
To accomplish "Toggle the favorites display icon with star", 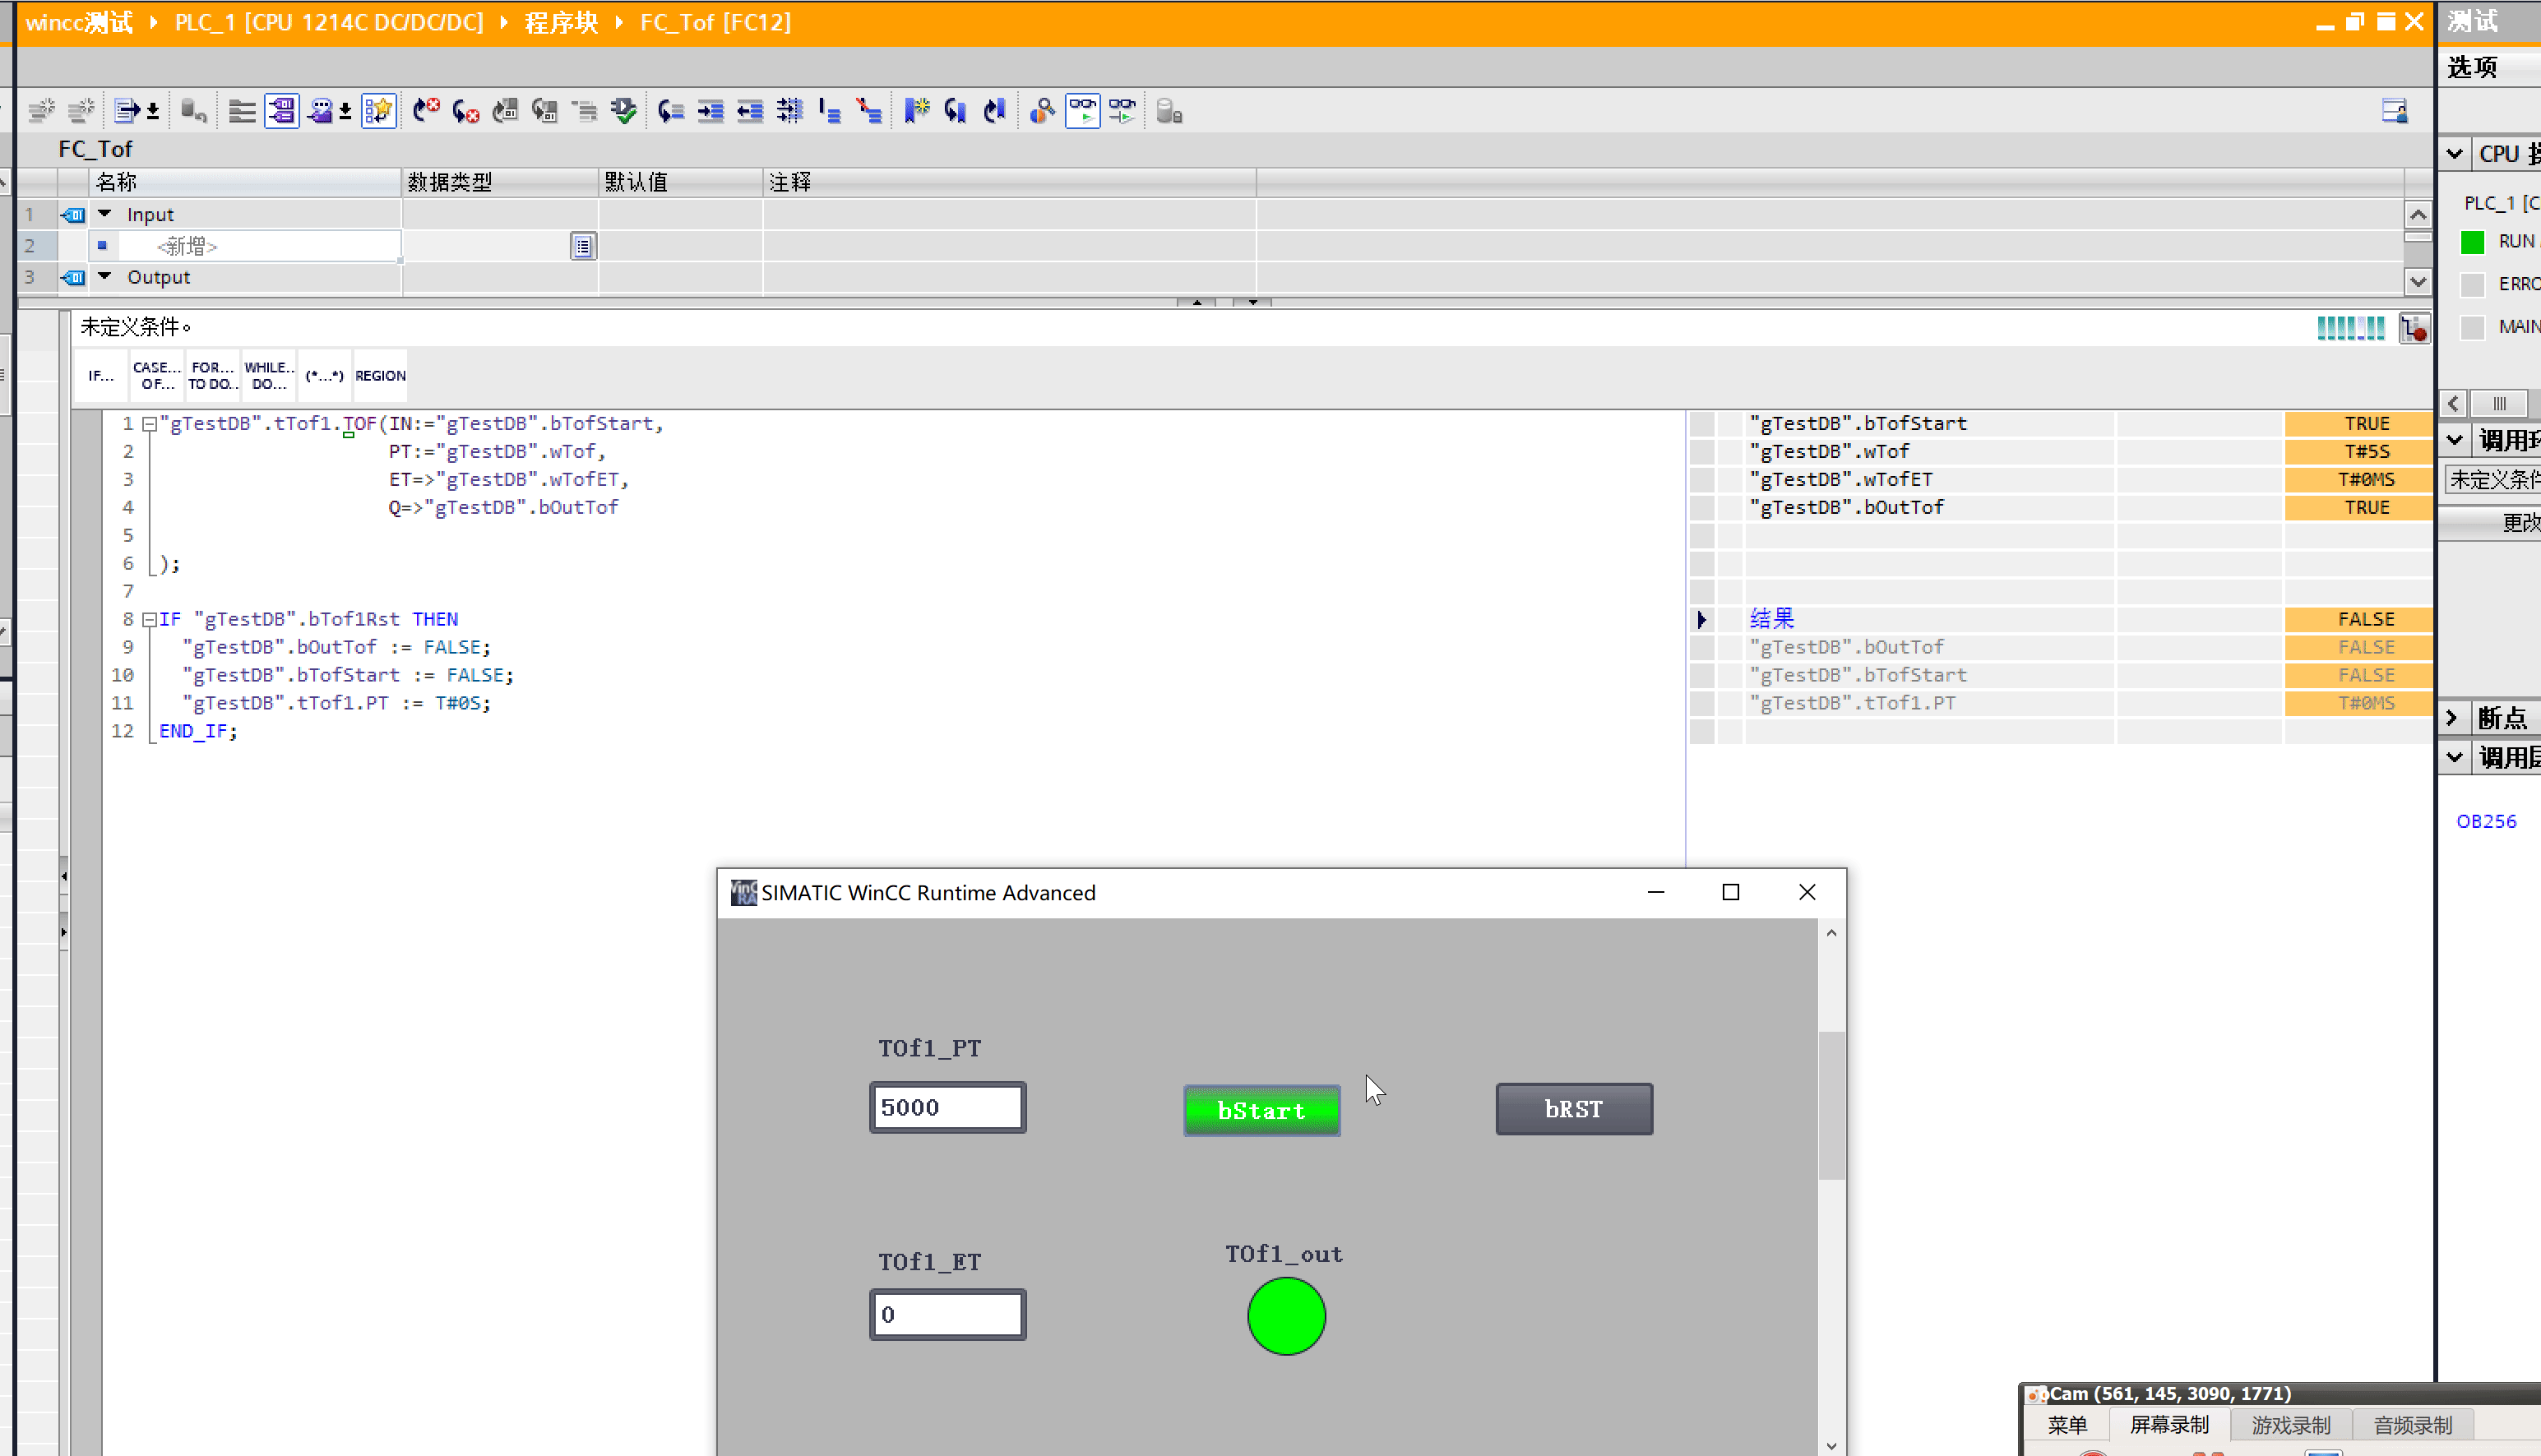I will click(x=379, y=111).
